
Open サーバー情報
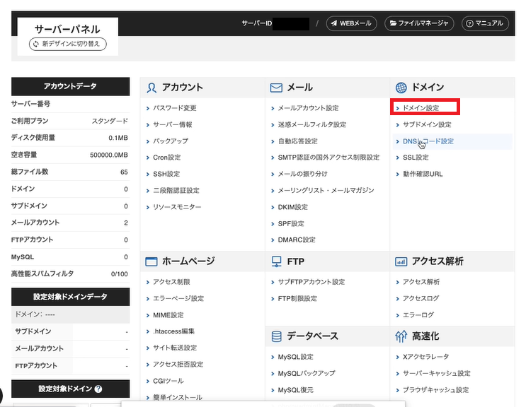pos(173,124)
